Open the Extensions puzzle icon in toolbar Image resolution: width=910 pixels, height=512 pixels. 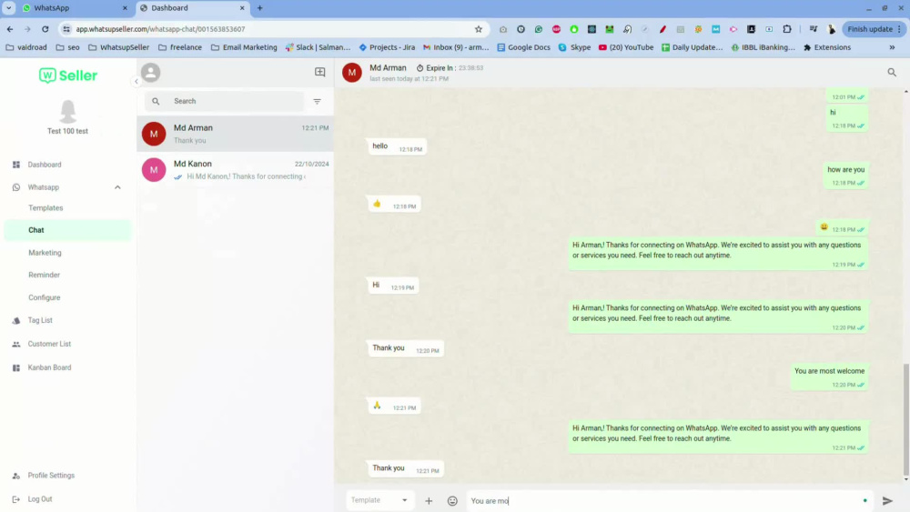[x=787, y=29]
